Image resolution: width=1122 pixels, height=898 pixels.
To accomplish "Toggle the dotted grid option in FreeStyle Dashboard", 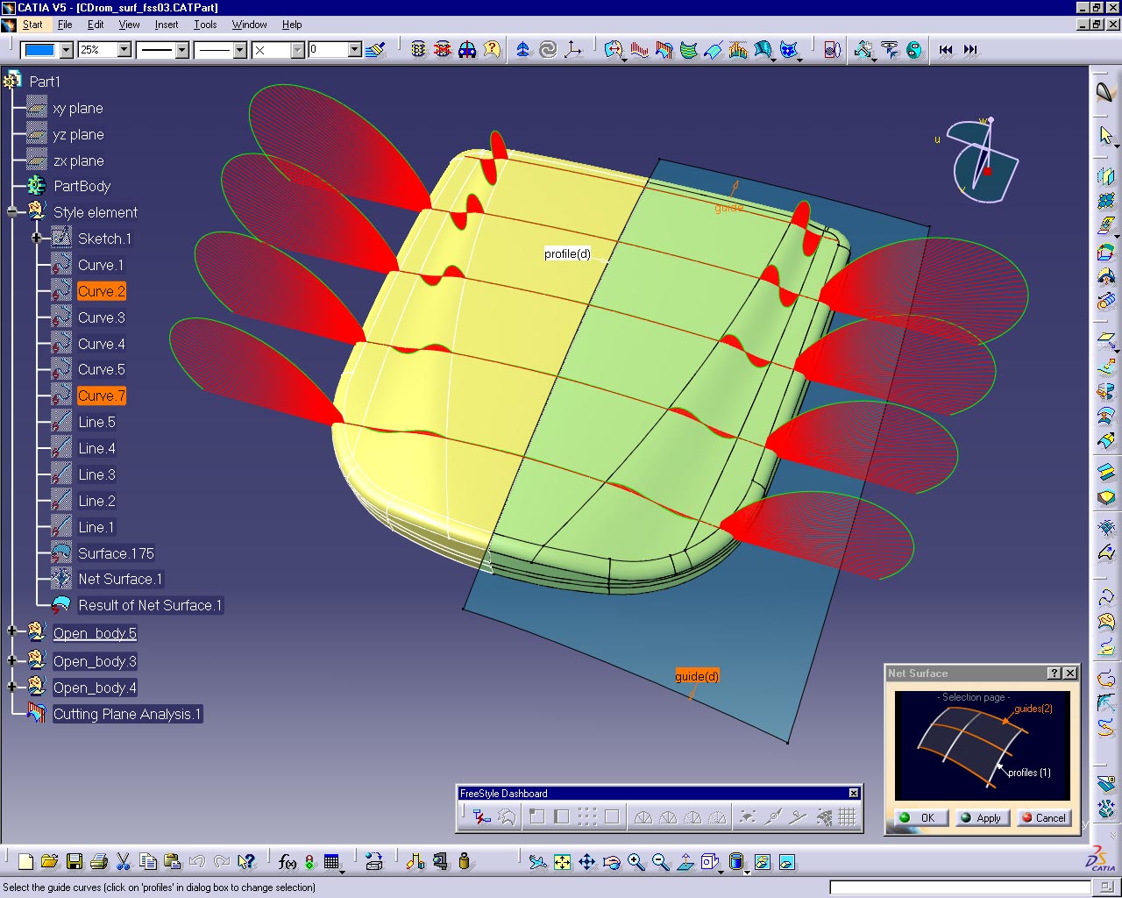I will coord(587,817).
